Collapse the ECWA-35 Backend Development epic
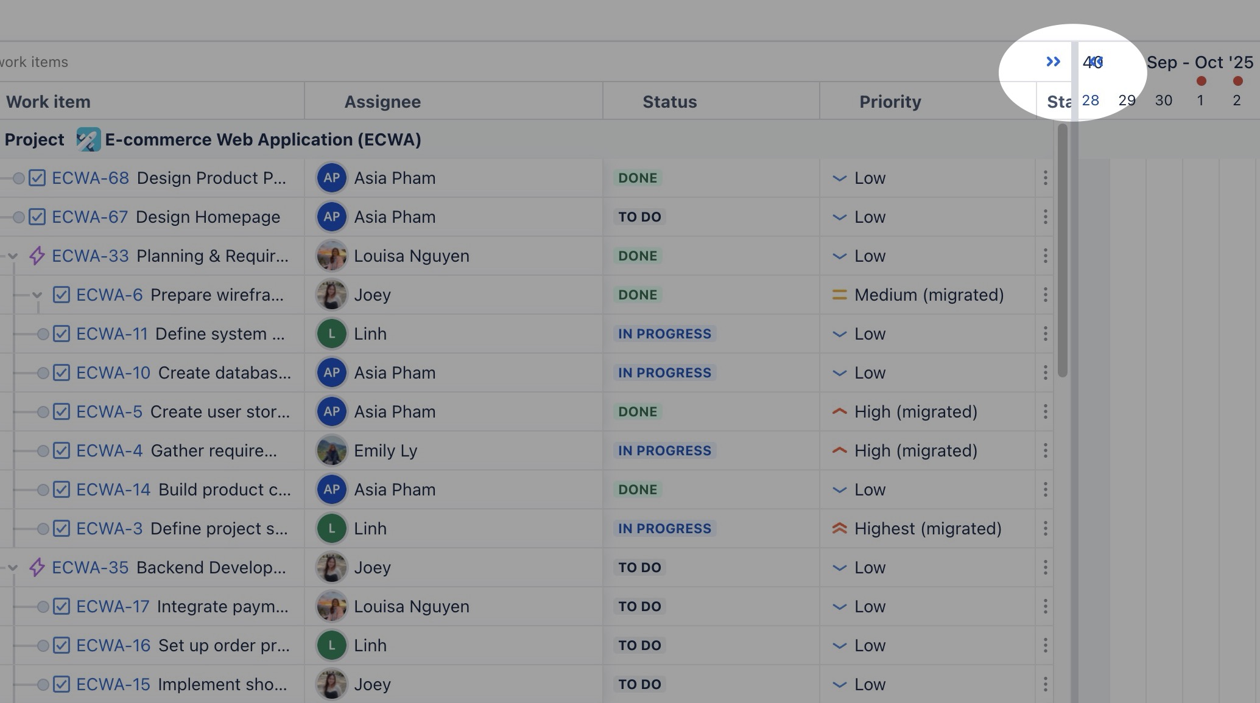Screen dimensions: 1260x703 point(13,568)
